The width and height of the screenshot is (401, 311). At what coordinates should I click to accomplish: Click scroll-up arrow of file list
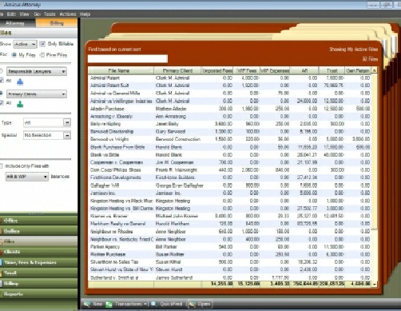pos(375,70)
